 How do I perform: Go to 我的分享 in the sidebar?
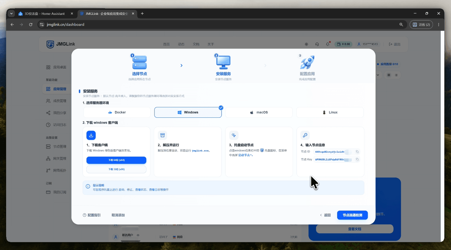tap(56, 113)
